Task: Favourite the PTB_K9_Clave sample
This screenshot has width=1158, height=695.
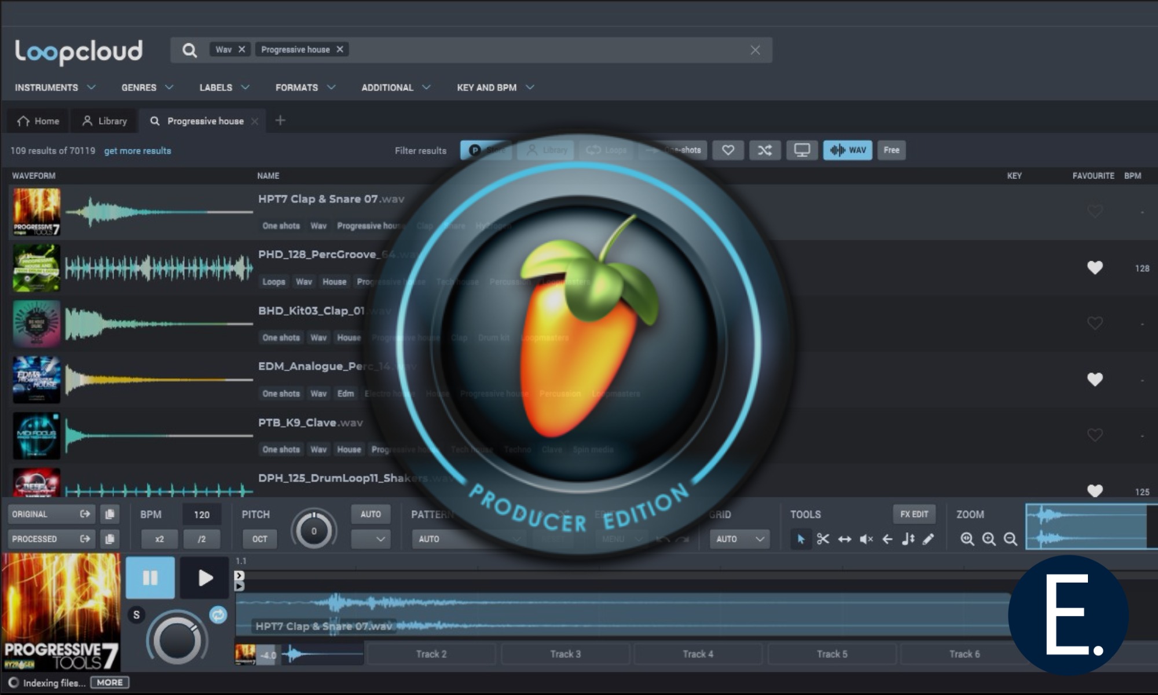Action: tap(1095, 434)
